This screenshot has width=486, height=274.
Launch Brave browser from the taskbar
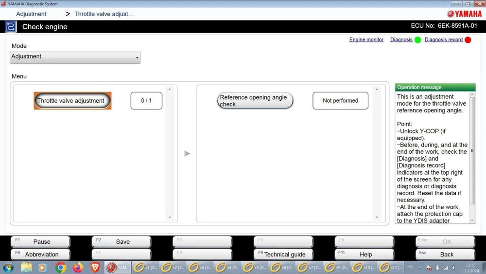pos(95,268)
